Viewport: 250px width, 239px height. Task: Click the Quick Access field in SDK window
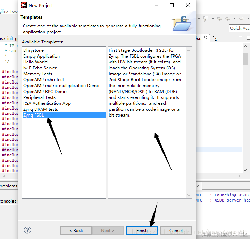tap(239, 28)
